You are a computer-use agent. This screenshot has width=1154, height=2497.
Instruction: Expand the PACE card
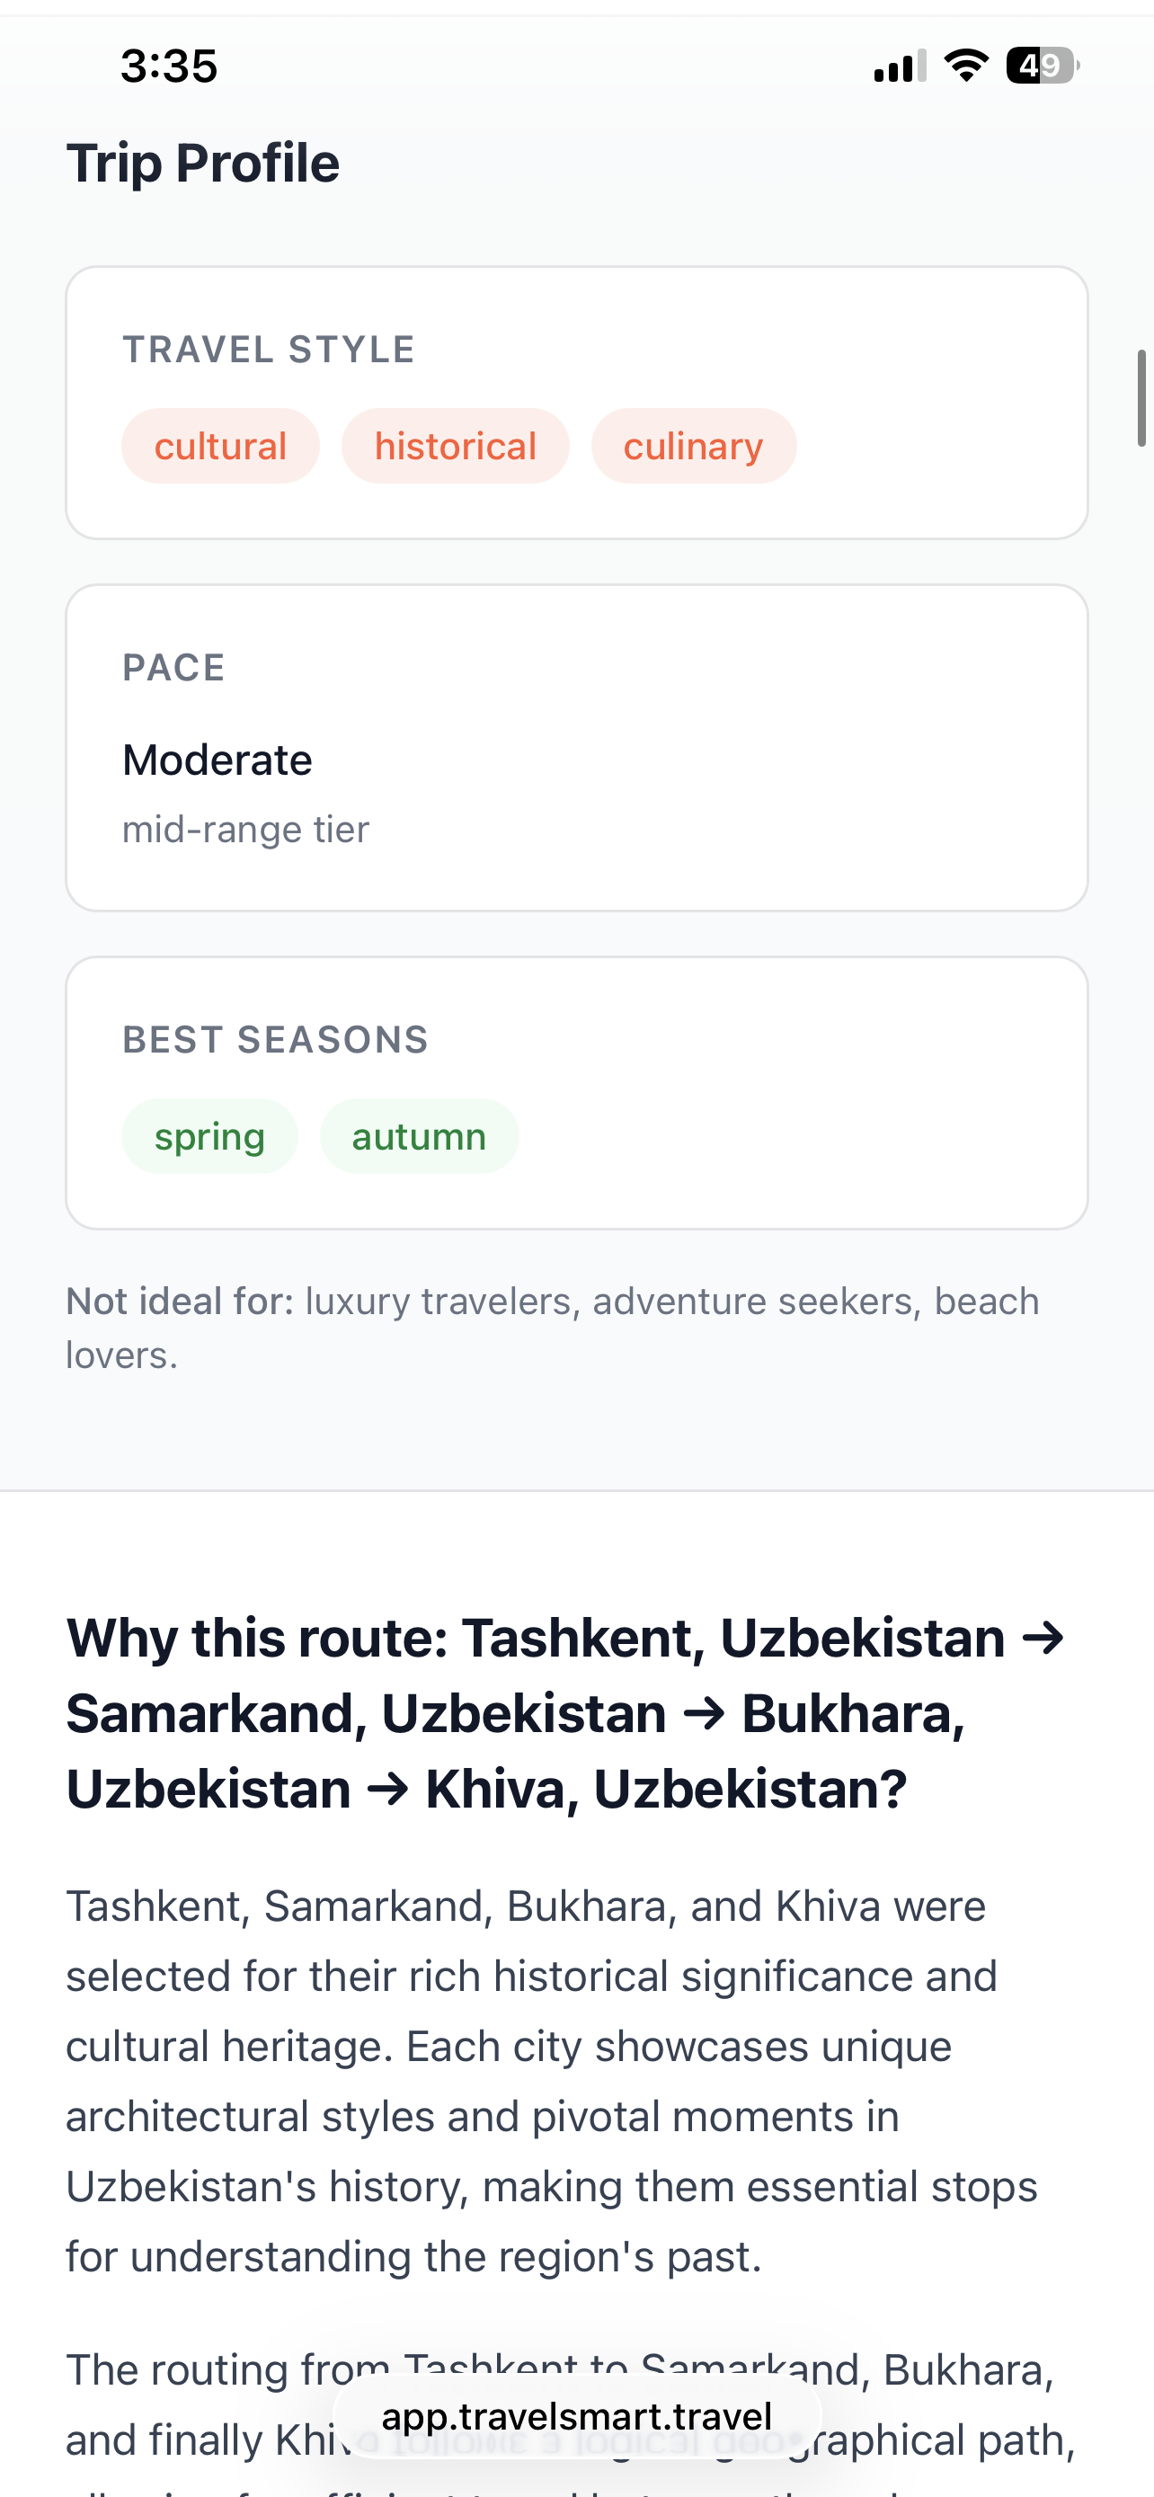(x=576, y=746)
